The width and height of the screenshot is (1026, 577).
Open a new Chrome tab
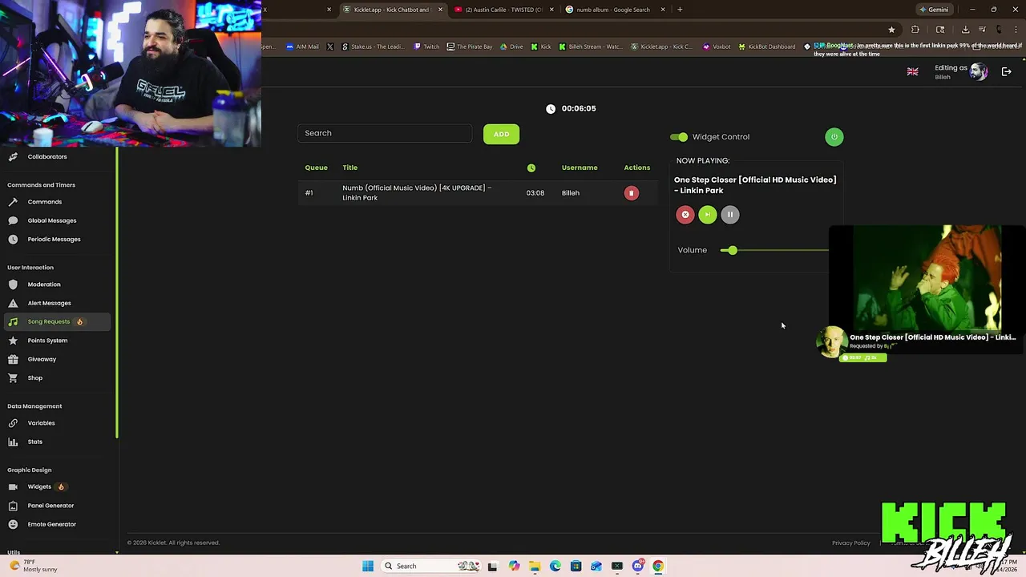click(680, 10)
